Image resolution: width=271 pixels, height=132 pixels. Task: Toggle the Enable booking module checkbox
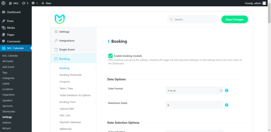110,56
